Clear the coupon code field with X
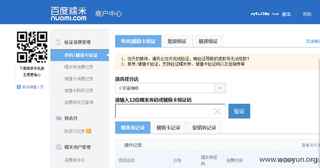 click(217, 111)
